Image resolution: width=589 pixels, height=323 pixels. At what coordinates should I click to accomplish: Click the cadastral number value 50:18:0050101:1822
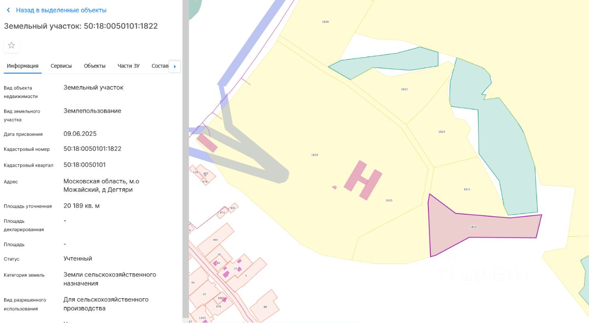click(x=92, y=149)
